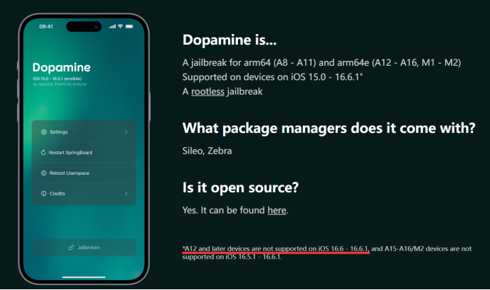Select the Restart SpringBoard menu row

pos(84,152)
